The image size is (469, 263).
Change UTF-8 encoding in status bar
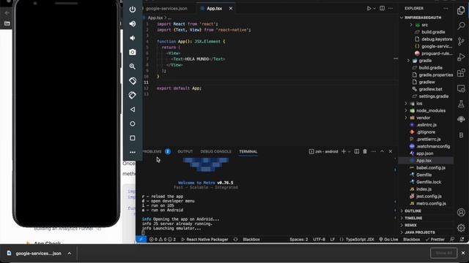320,239
